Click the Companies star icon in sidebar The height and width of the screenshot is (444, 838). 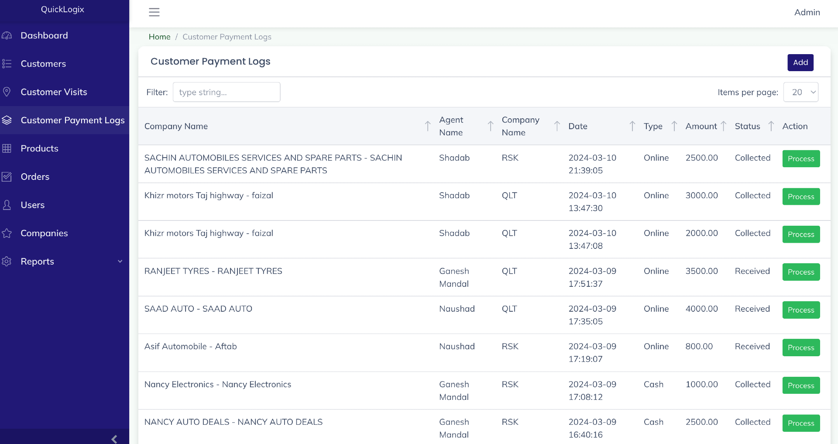point(7,233)
